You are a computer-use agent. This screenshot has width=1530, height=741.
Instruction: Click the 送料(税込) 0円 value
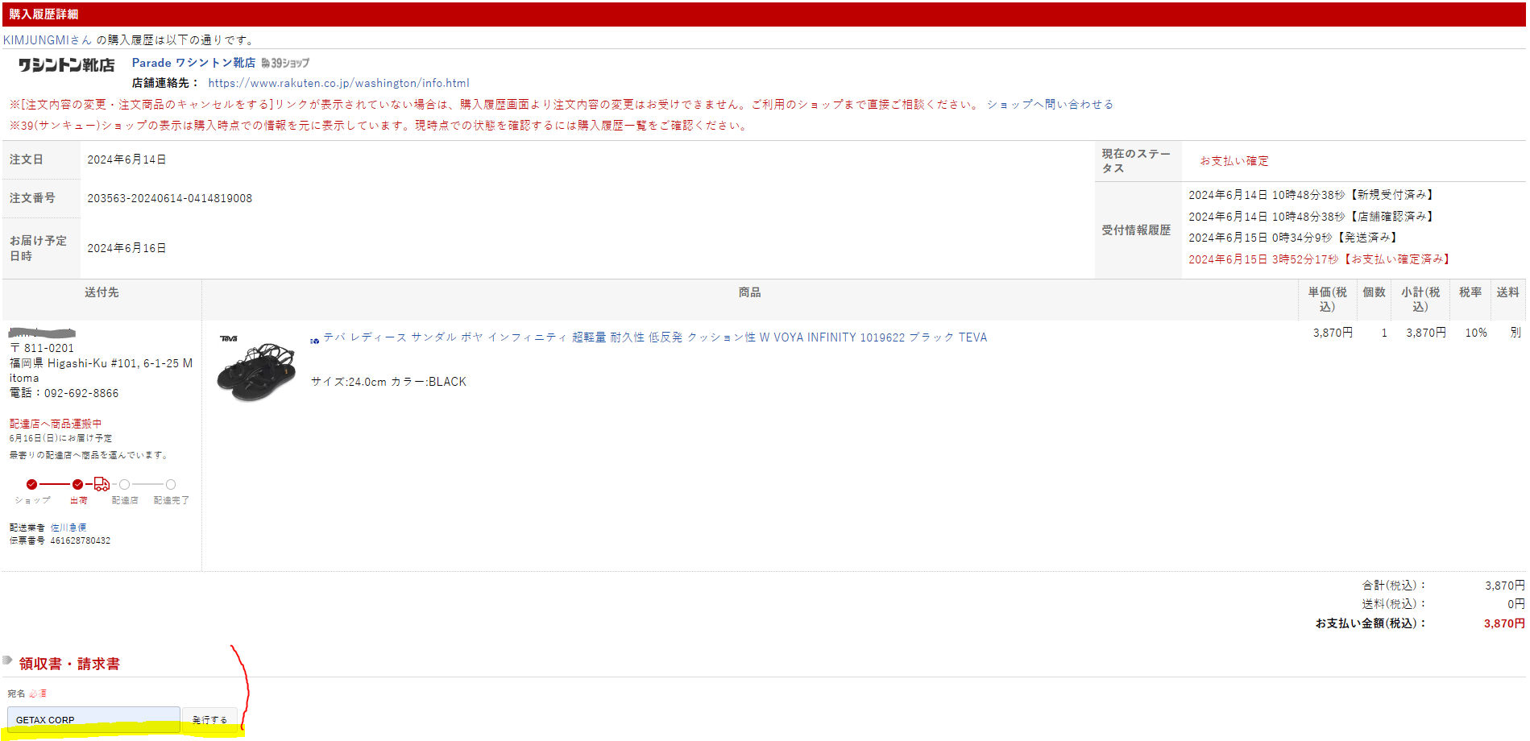1515,604
